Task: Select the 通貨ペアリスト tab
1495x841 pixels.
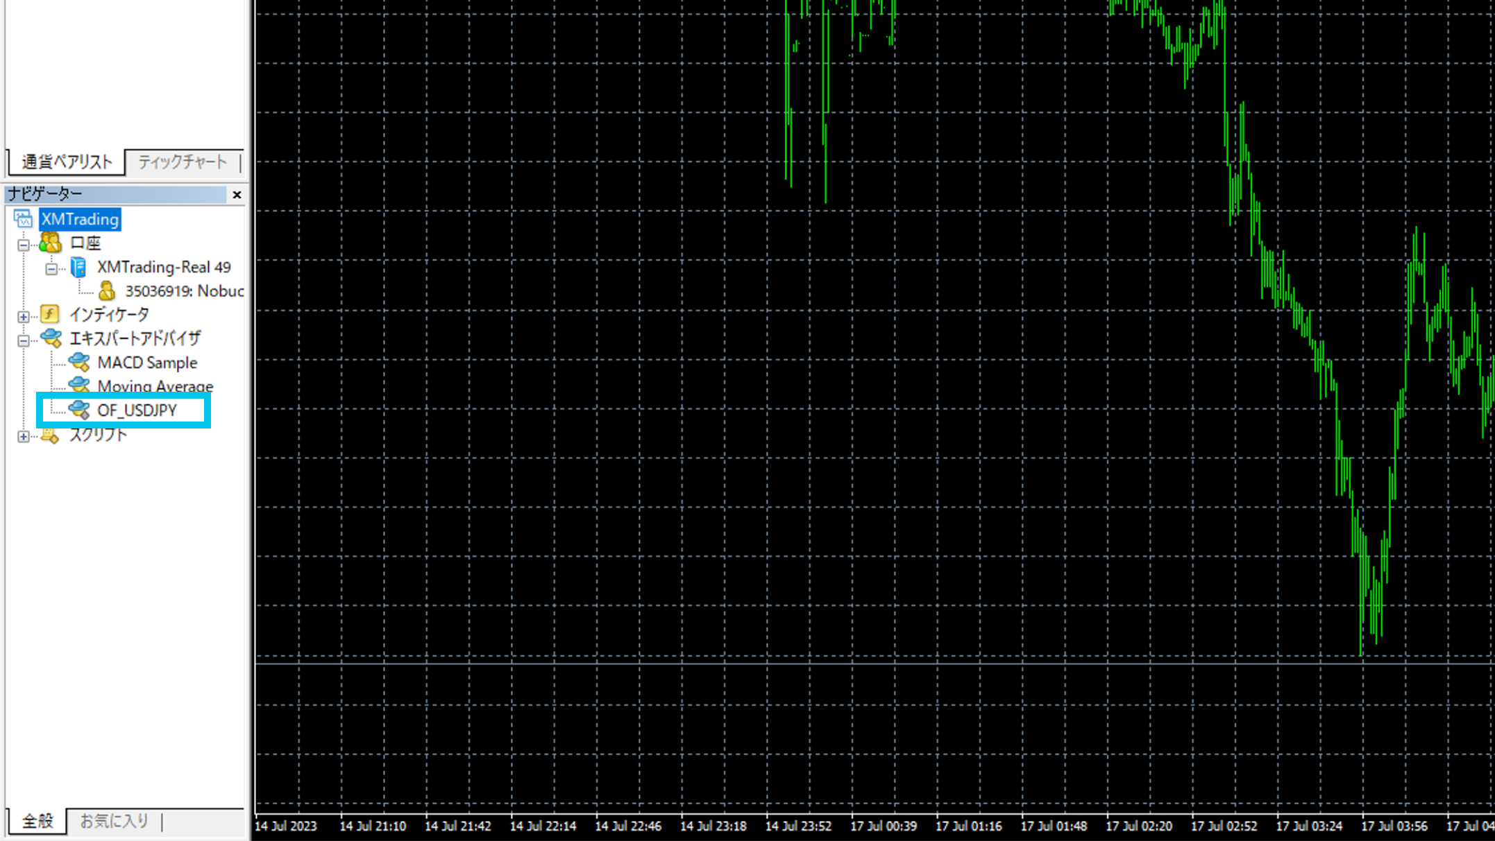Action: pos(67,162)
